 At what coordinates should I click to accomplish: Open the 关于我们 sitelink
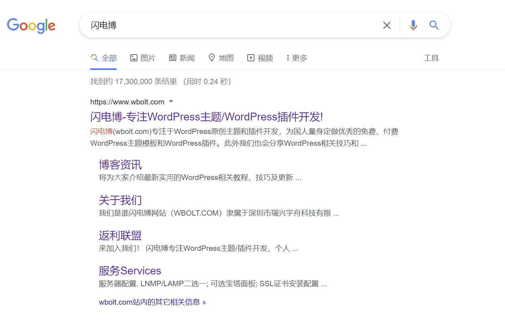[120, 200]
